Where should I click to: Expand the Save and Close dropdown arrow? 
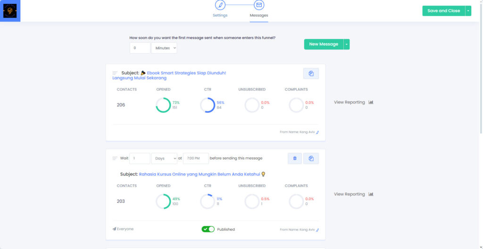(468, 11)
